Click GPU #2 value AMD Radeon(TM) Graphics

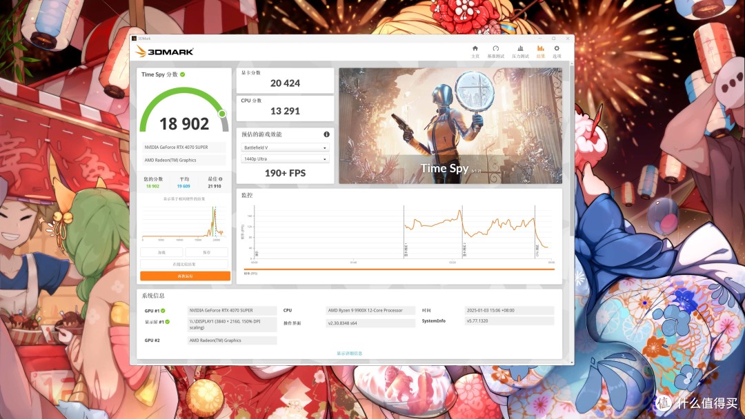(232, 340)
